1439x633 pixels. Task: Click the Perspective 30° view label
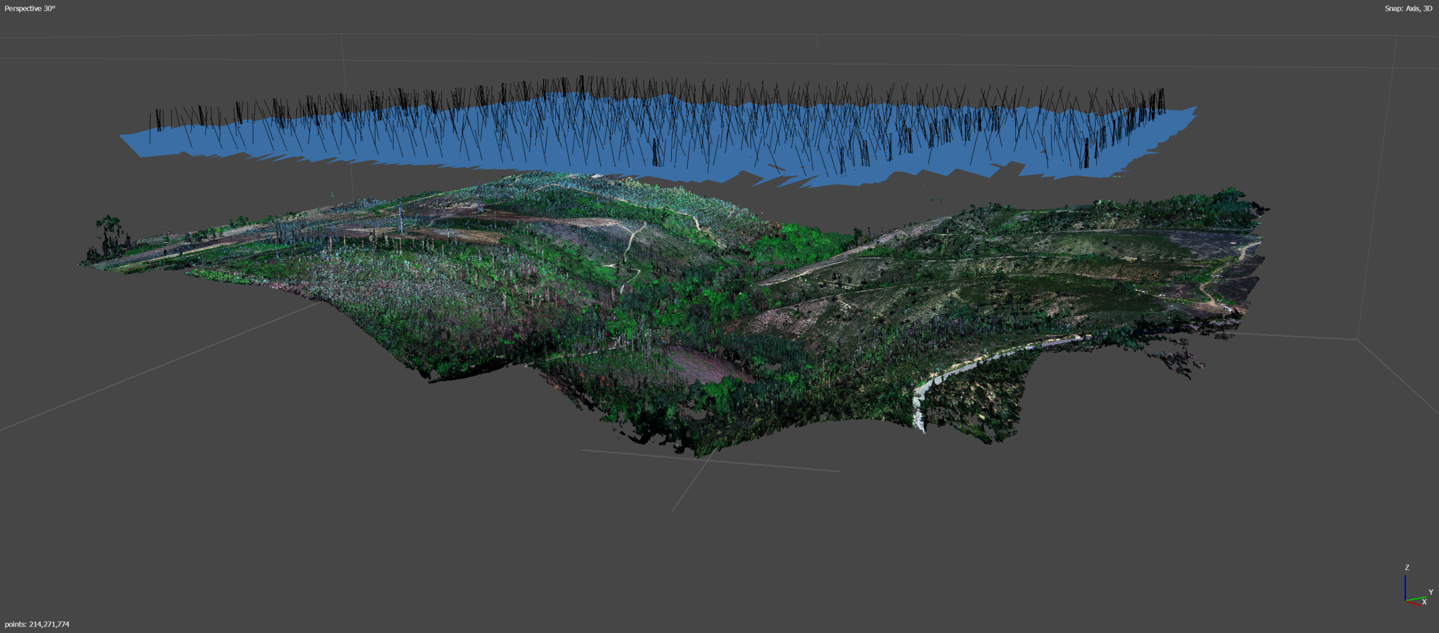[30, 8]
